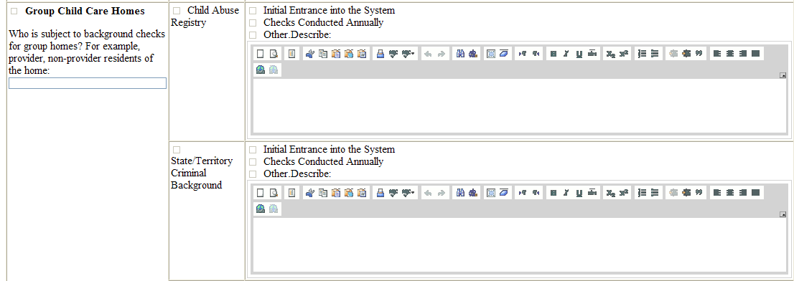Set left-to-right text direction in Criminal Background editor
Image resolution: width=794 pixels, height=281 pixels.
pyautogui.click(x=523, y=193)
